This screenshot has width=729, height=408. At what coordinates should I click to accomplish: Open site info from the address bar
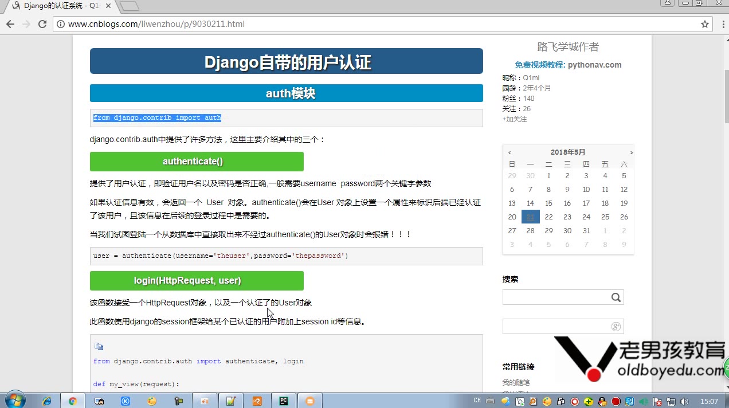point(62,24)
